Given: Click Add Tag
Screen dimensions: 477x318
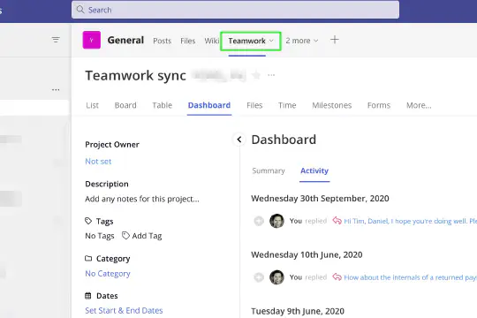Looking at the screenshot, I should pos(141,236).
